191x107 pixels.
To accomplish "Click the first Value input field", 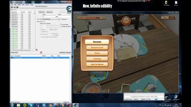I will coord(49,17).
